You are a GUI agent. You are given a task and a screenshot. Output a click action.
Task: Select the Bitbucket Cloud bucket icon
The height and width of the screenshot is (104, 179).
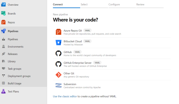58,43
